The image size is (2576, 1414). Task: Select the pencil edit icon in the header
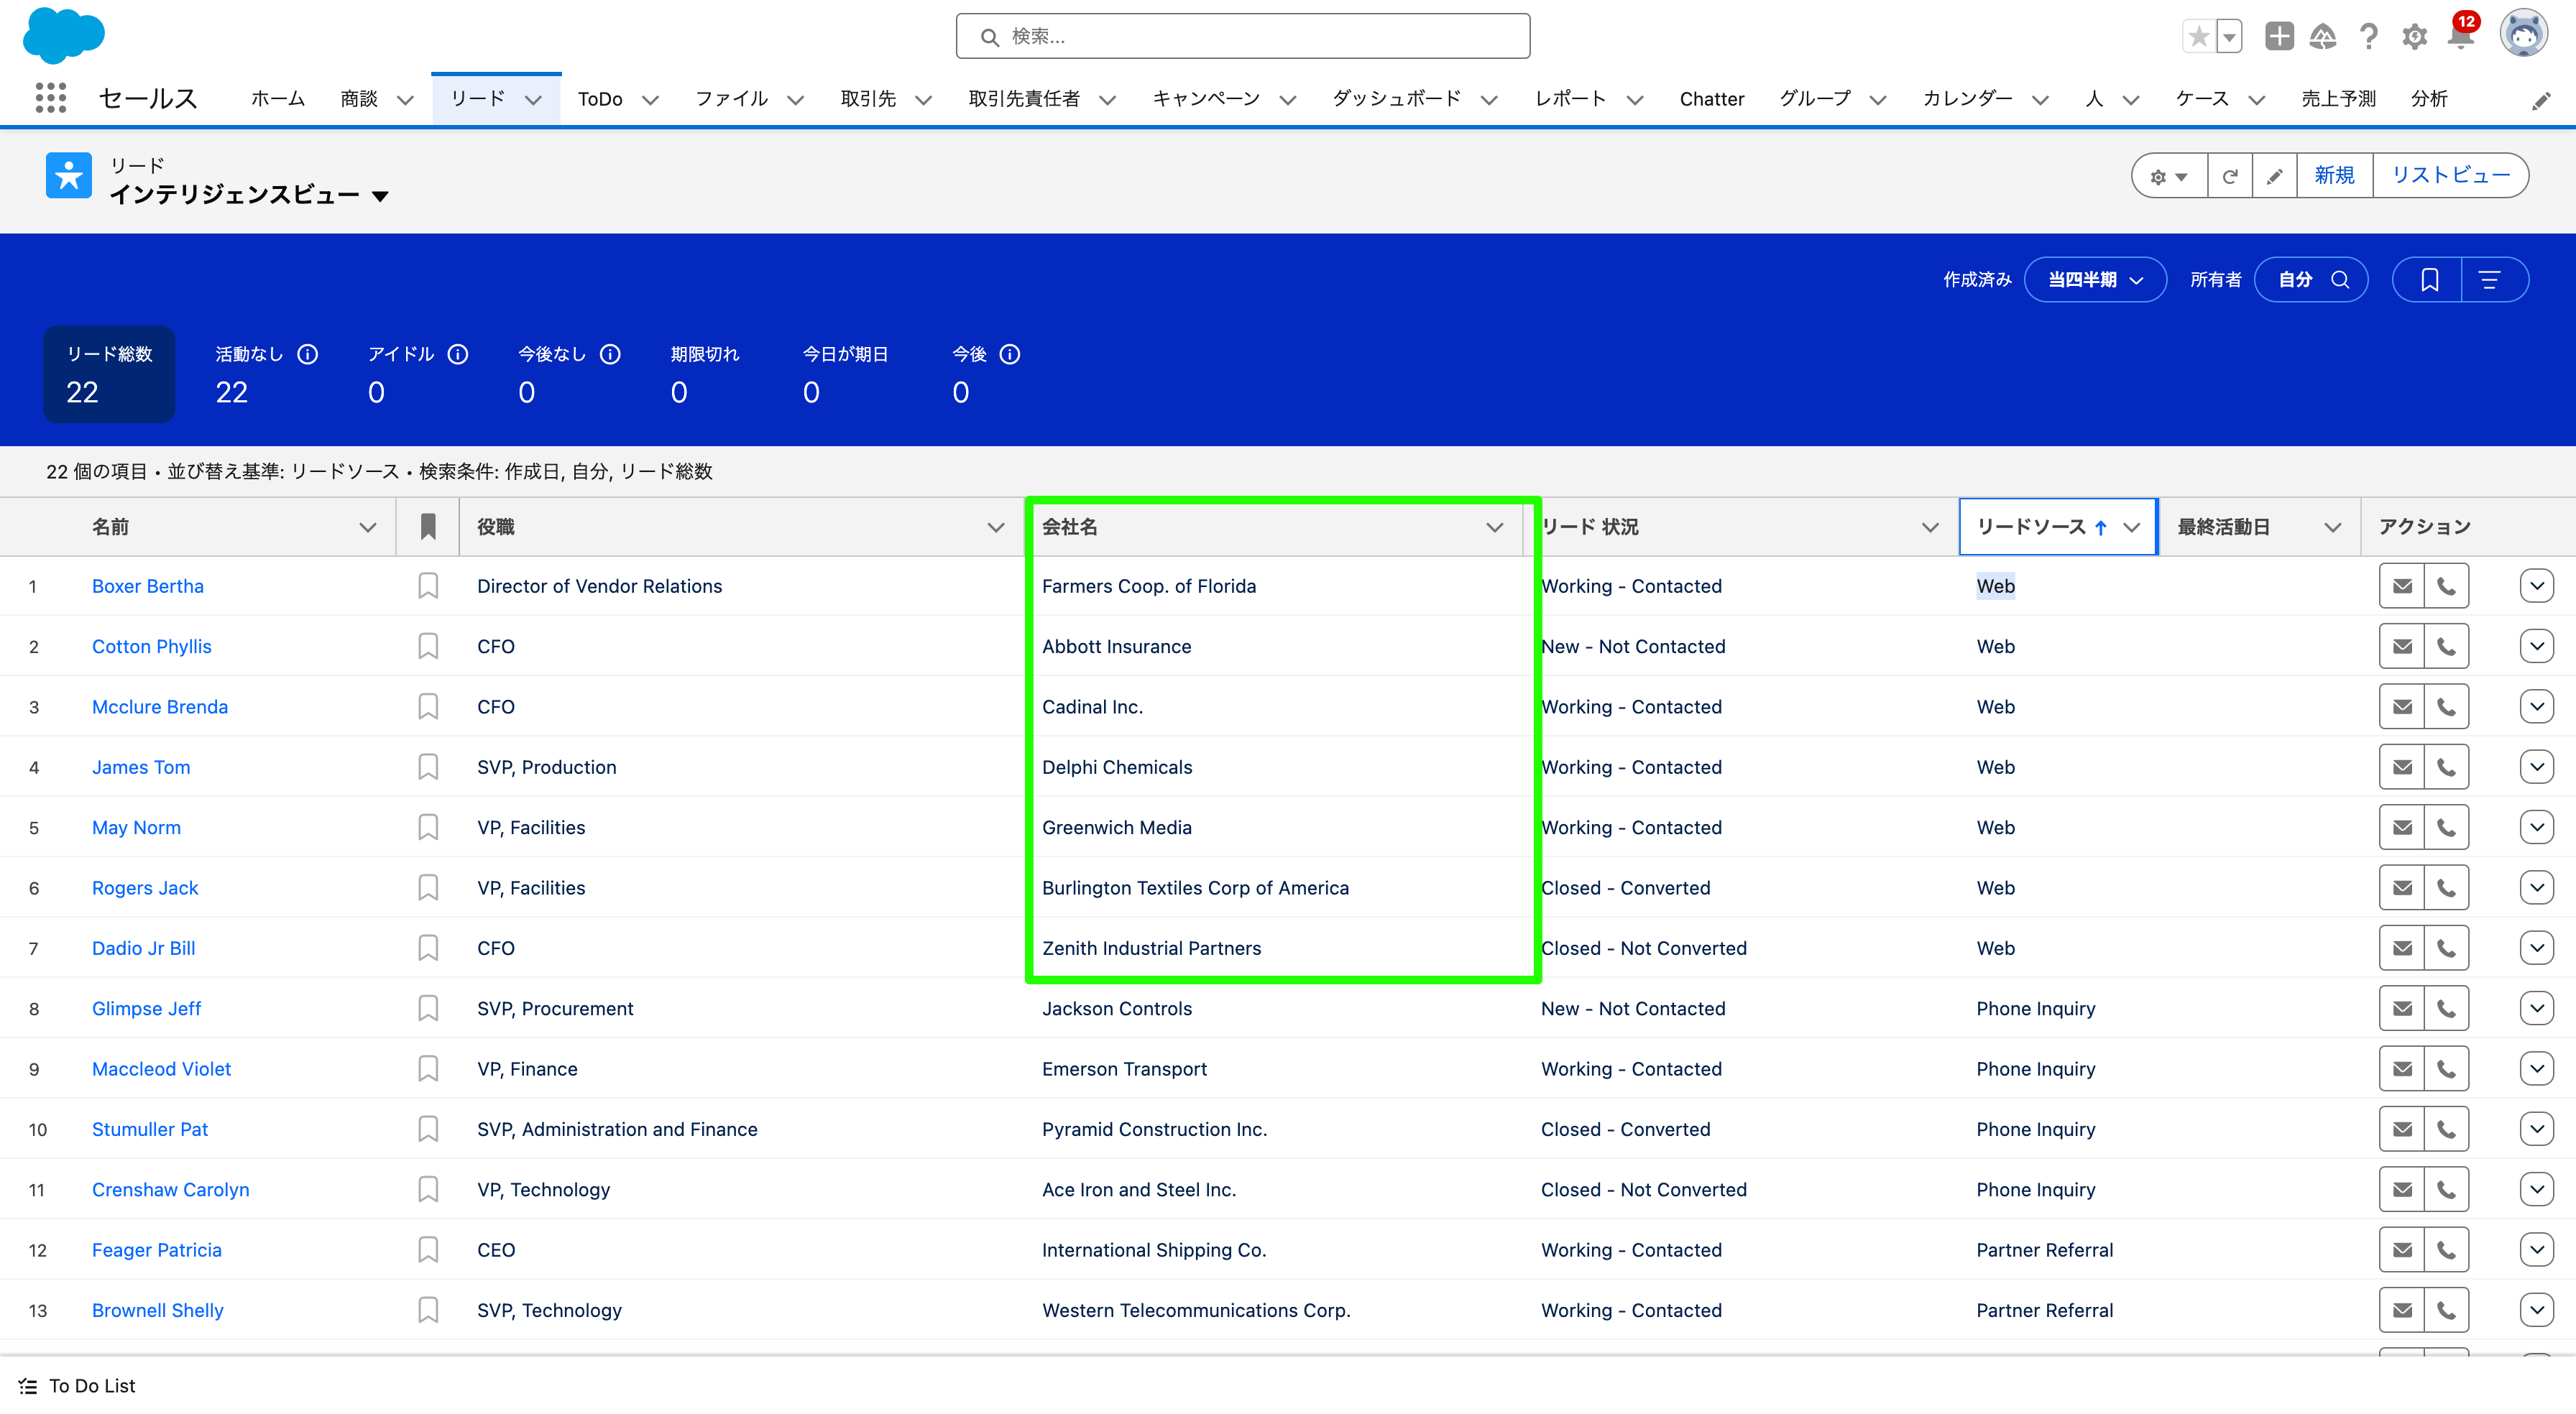[2275, 175]
